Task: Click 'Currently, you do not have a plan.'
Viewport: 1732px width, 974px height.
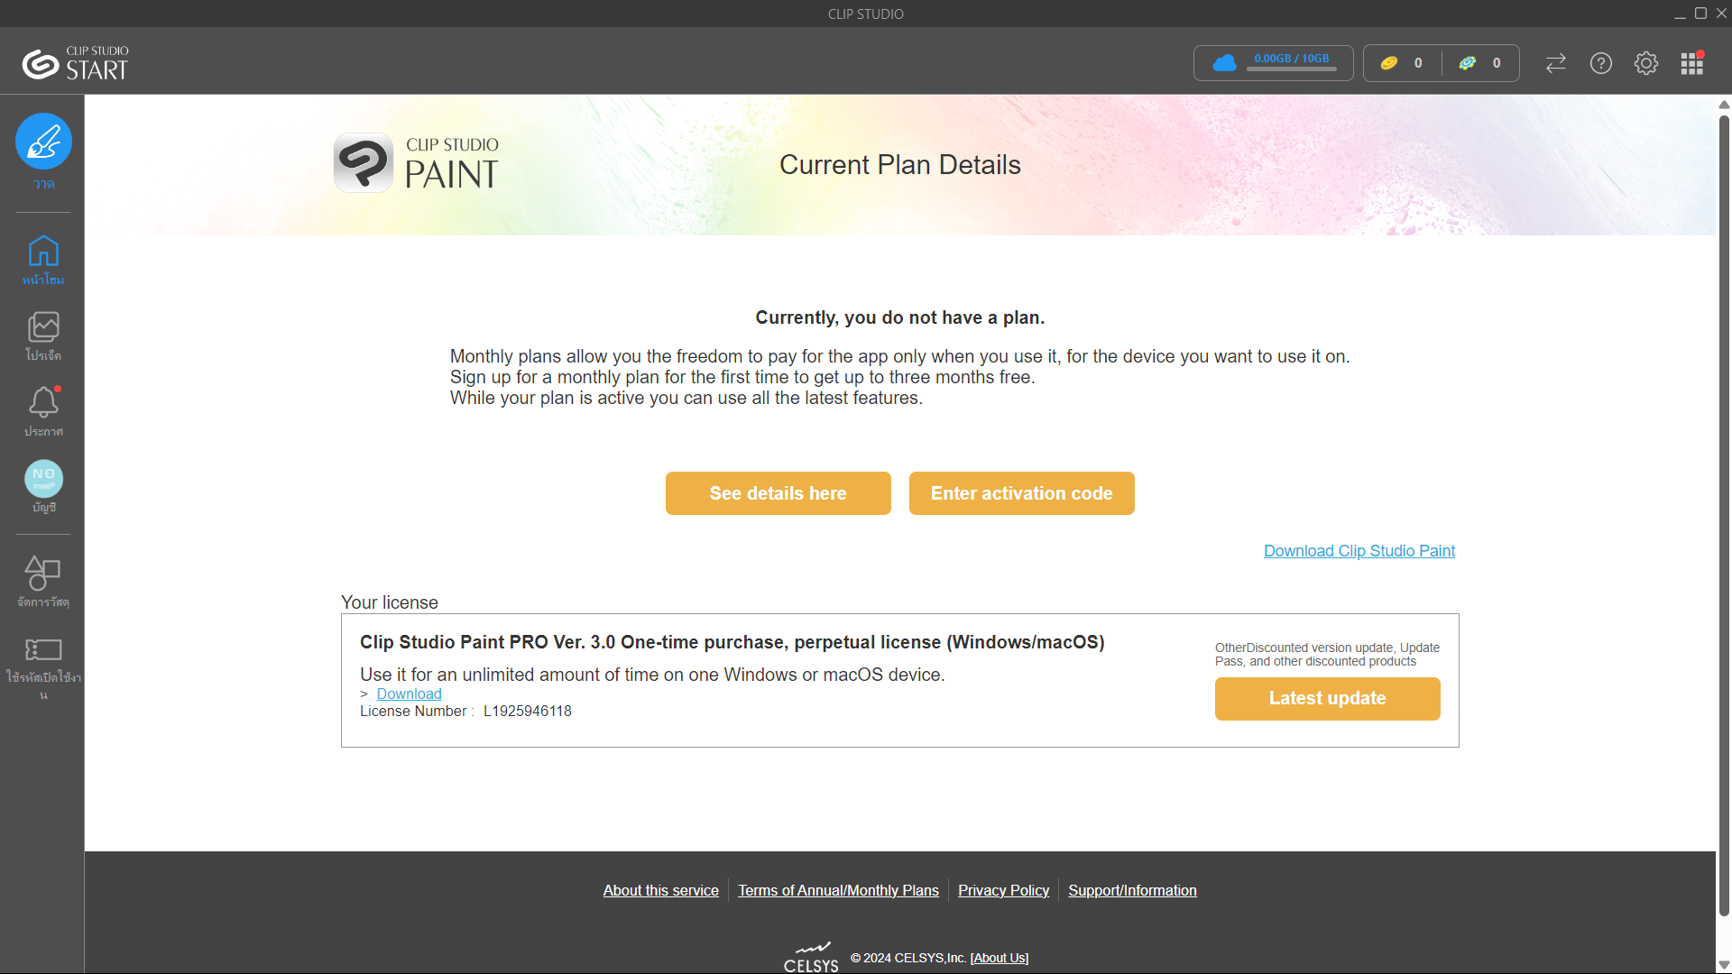Action: pyautogui.click(x=899, y=317)
